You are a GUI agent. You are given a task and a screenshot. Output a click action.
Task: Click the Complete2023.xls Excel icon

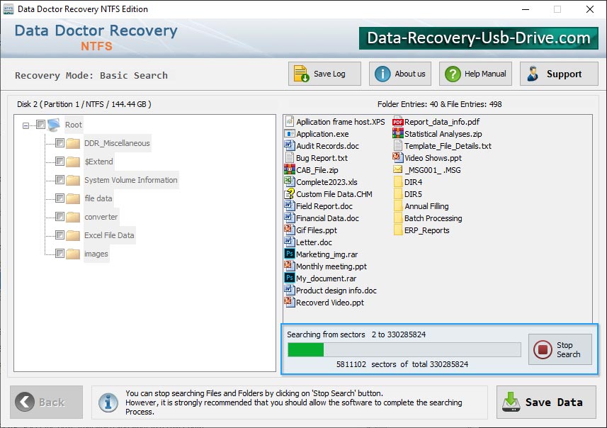(290, 181)
